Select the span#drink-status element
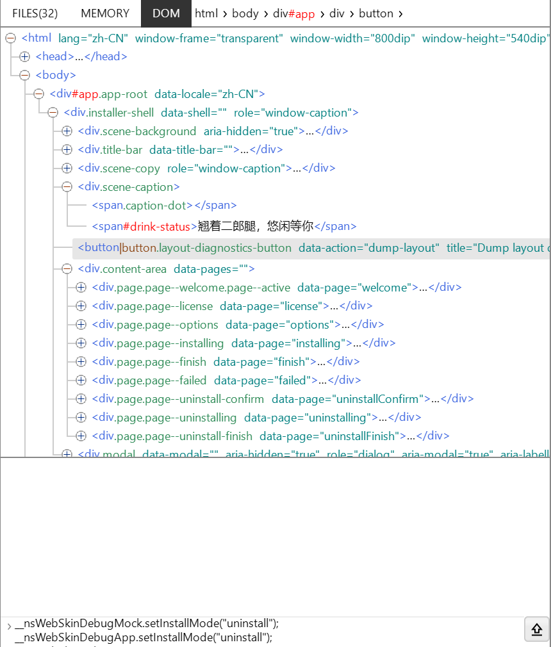This screenshot has width=551, height=647. coord(224,227)
